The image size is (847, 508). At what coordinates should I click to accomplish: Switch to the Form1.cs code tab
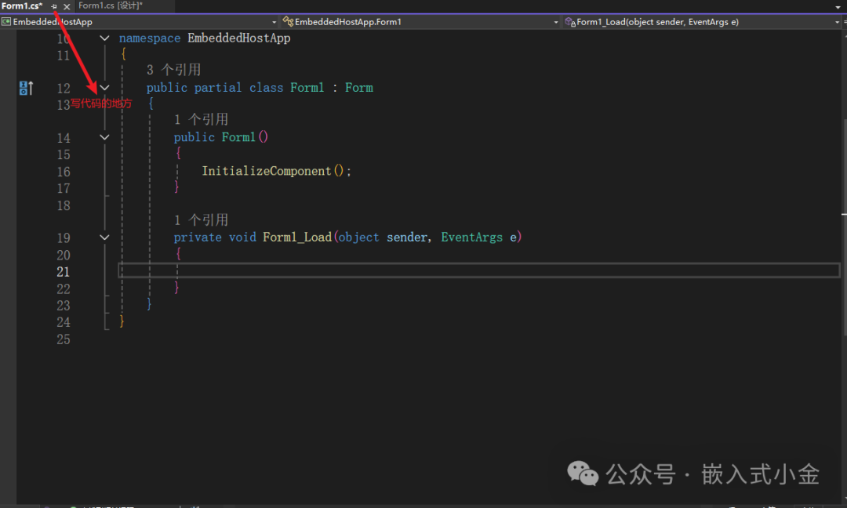point(22,6)
